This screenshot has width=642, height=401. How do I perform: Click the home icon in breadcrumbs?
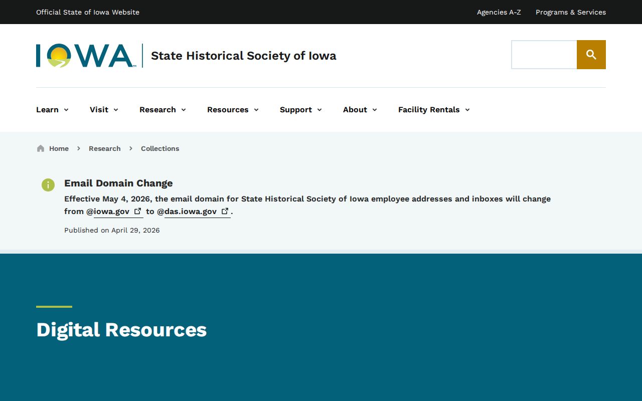41,148
